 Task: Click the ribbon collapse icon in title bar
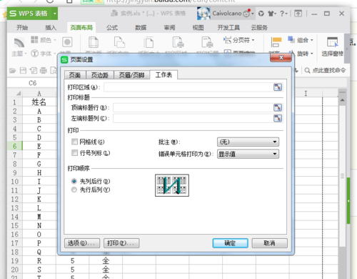click(x=298, y=14)
